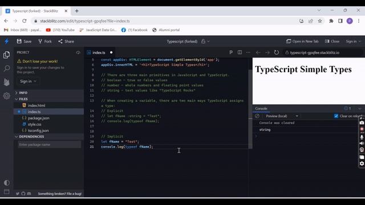Open the Facebook bookmark

[x=135, y=30]
